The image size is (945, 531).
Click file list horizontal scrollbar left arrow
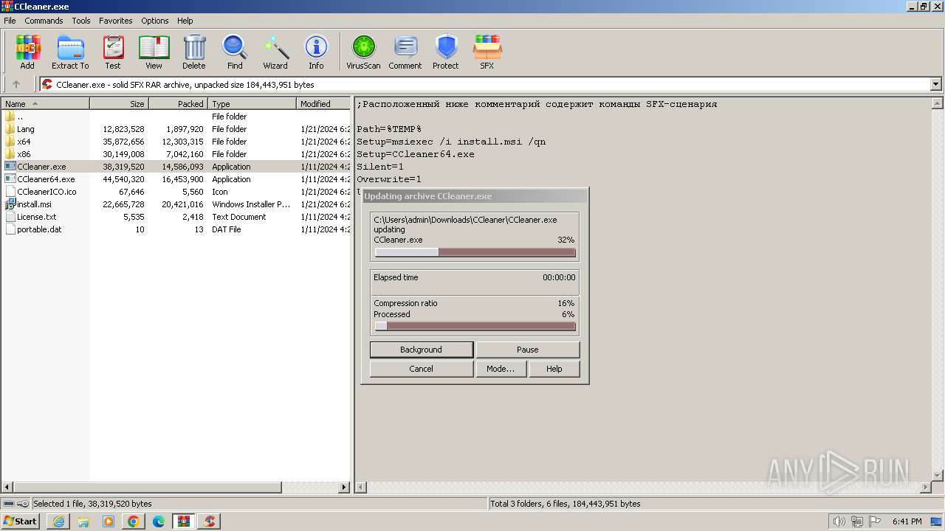(x=8, y=487)
